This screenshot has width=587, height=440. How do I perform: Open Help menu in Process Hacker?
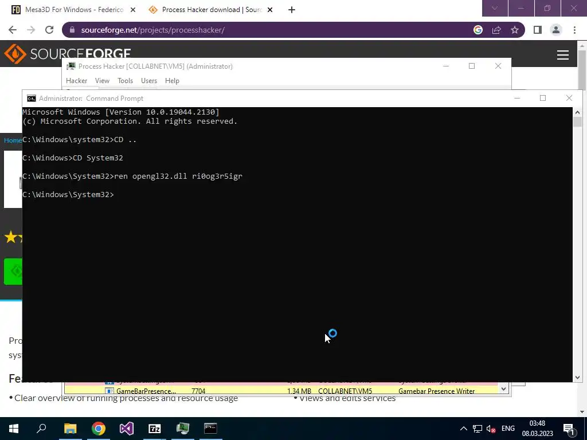point(172,81)
